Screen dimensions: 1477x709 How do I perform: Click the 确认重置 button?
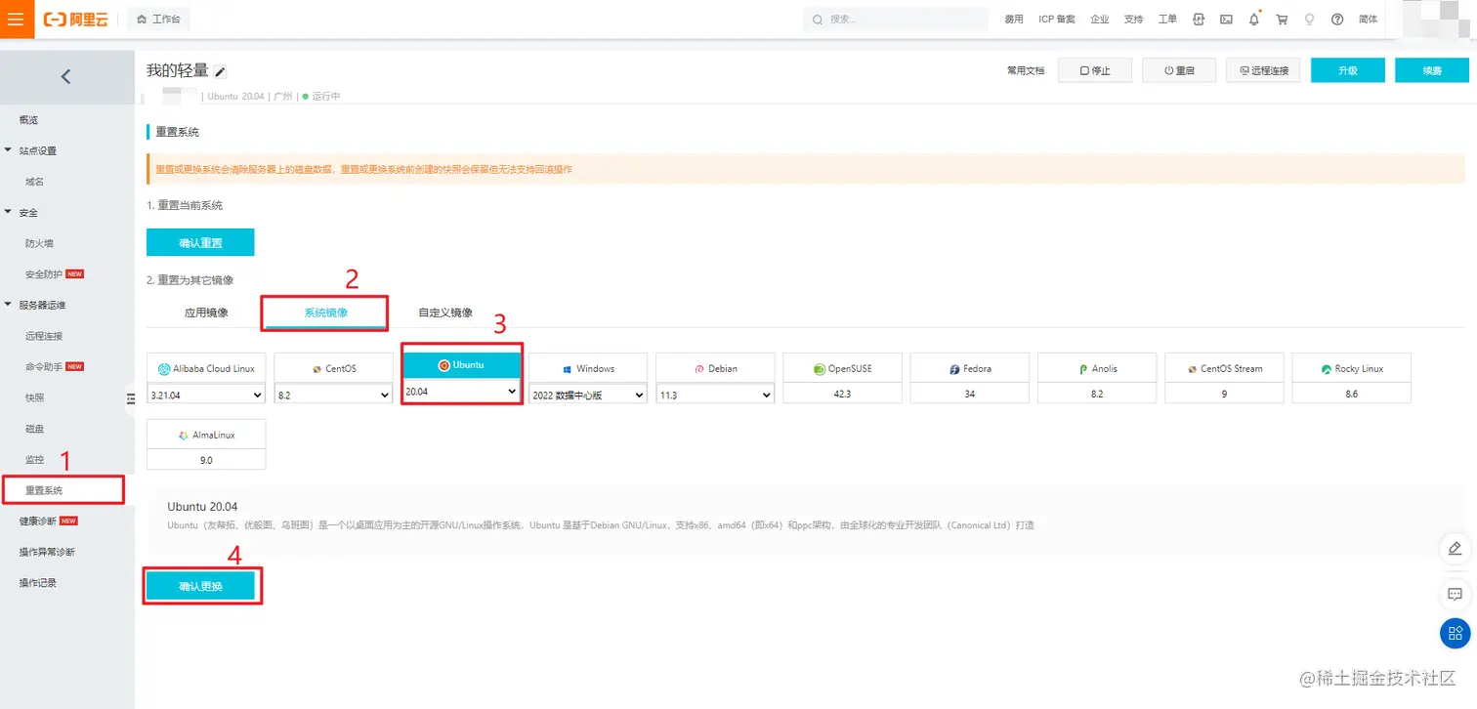click(200, 242)
